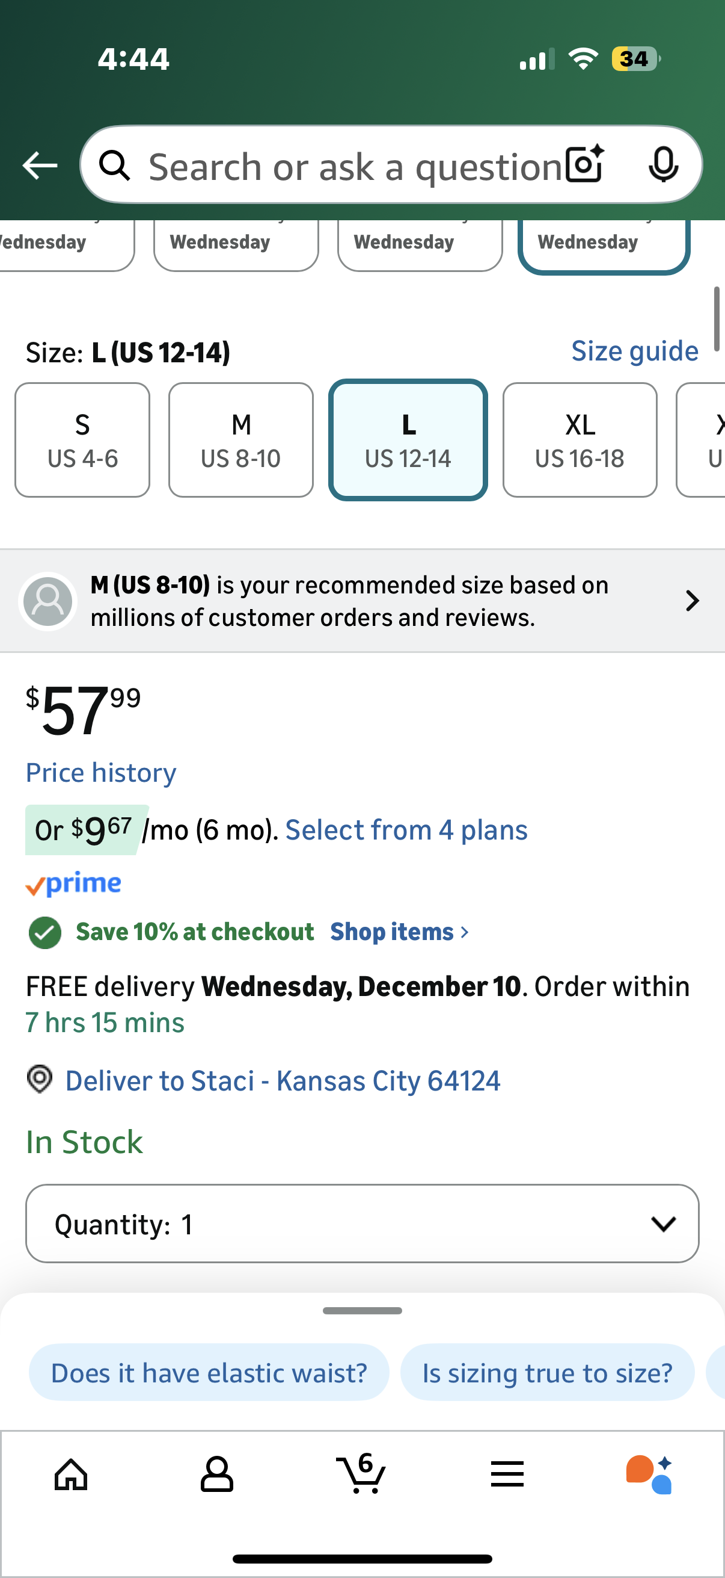Open the Quantity dropdown
725x1578 pixels.
[x=362, y=1224]
